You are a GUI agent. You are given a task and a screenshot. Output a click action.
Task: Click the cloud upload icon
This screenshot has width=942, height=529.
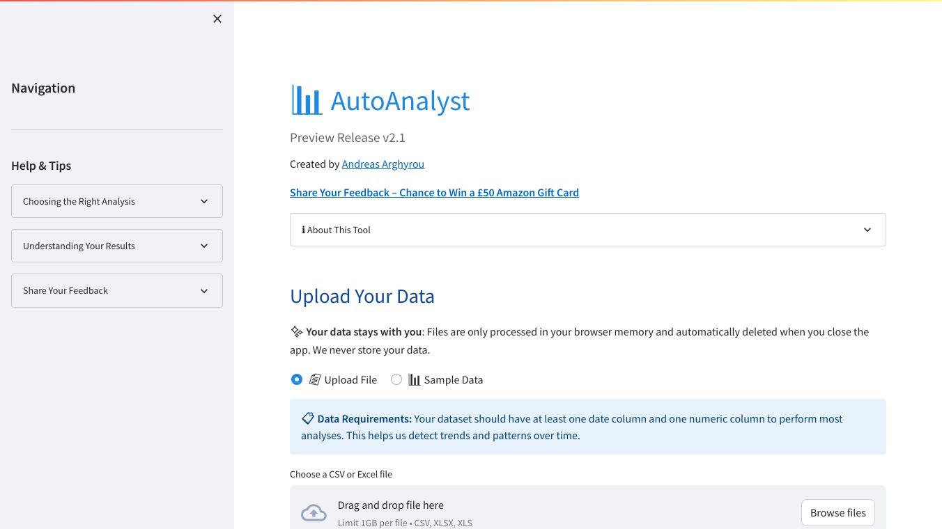click(314, 513)
